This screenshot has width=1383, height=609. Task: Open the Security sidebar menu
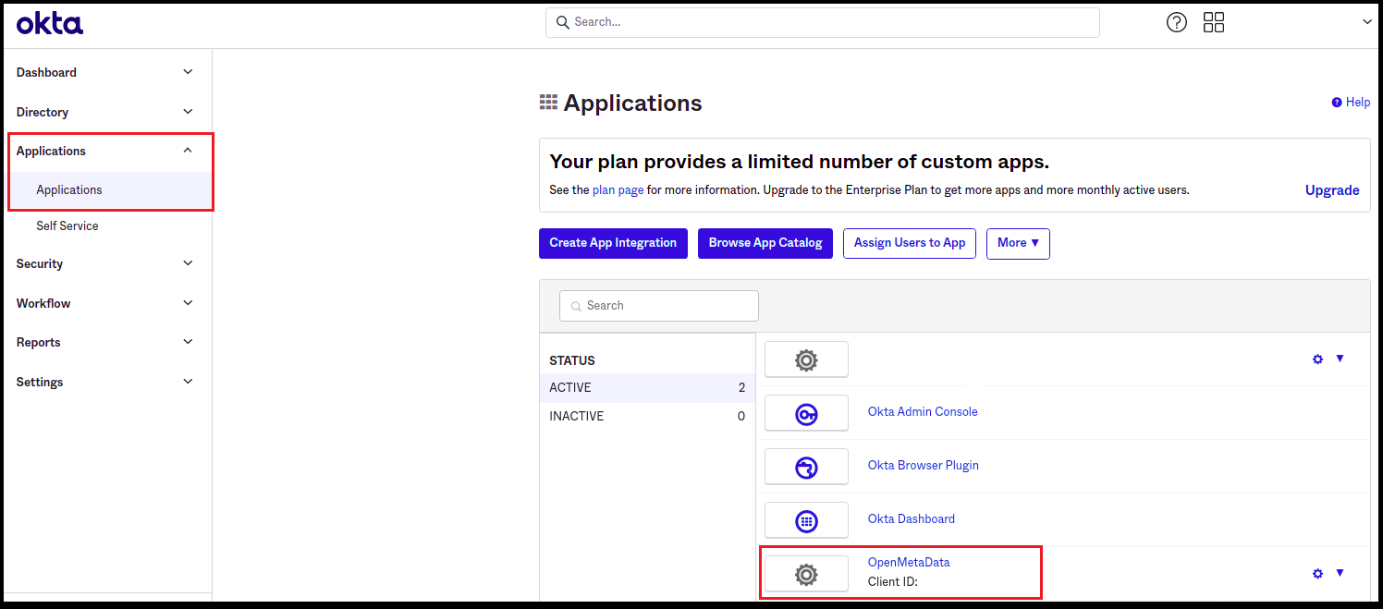[x=39, y=263]
